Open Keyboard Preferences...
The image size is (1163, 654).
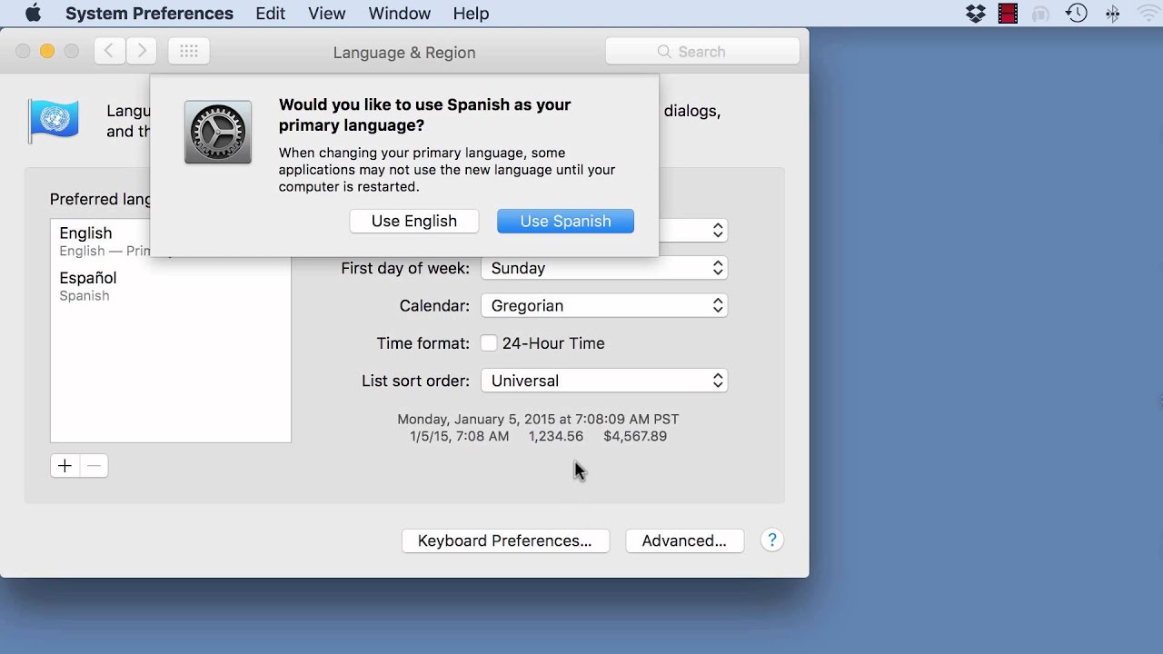coord(505,540)
